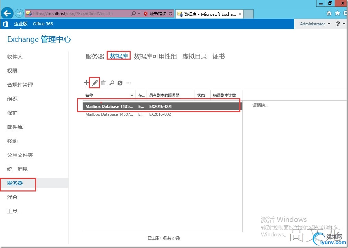Viewport: 348px width, 248px height.
Task: Close the 数据库 - Microsoft Exchange browser tab
Action: [x=240, y=14]
